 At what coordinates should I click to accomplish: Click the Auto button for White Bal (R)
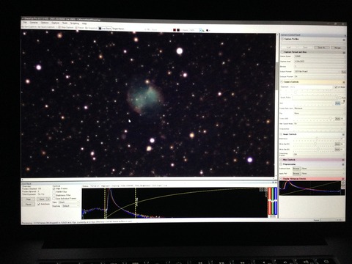click(x=337, y=144)
